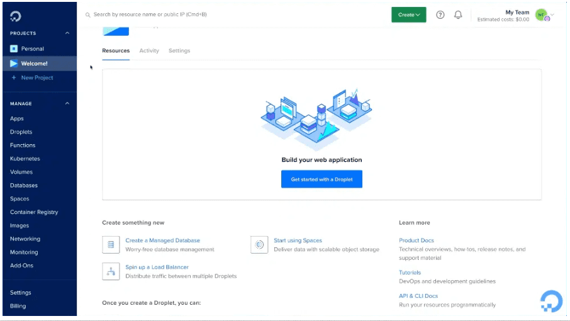
Task: Open Apps in the sidebar
Action: click(x=17, y=118)
